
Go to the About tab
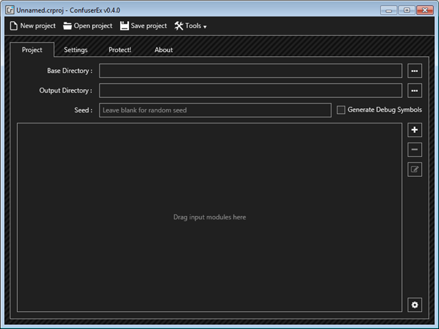click(x=163, y=50)
